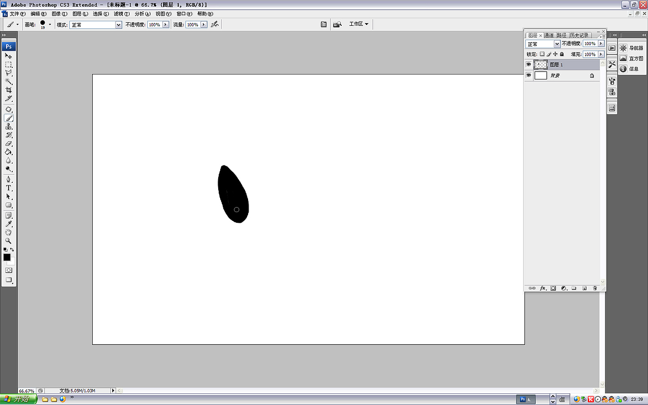Click the foreground color swatch
This screenshot has height=405, width=648.
click(x=7, y=257)
